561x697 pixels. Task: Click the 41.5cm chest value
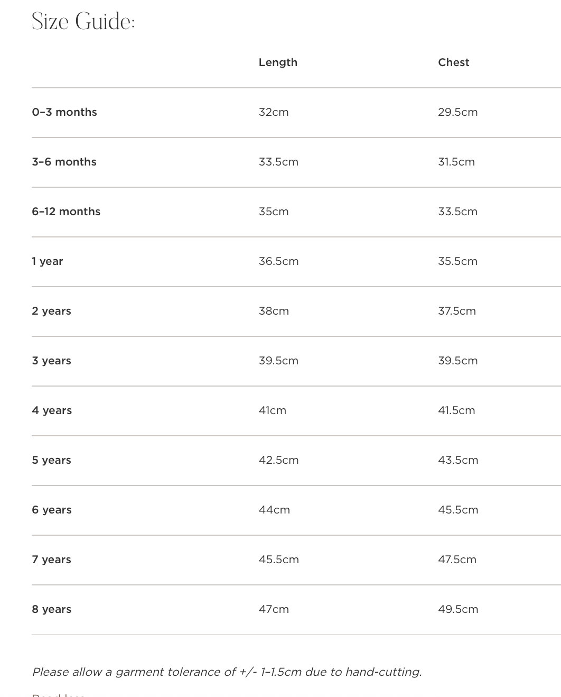pyautogui.click(x=456, y=410)
